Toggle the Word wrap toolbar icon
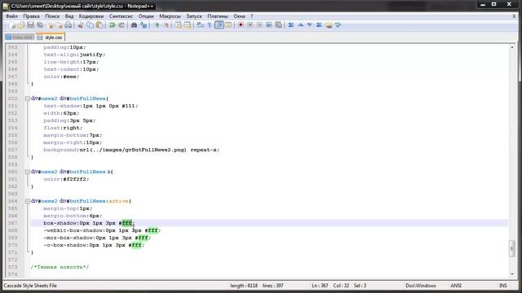 coord(200,25)
